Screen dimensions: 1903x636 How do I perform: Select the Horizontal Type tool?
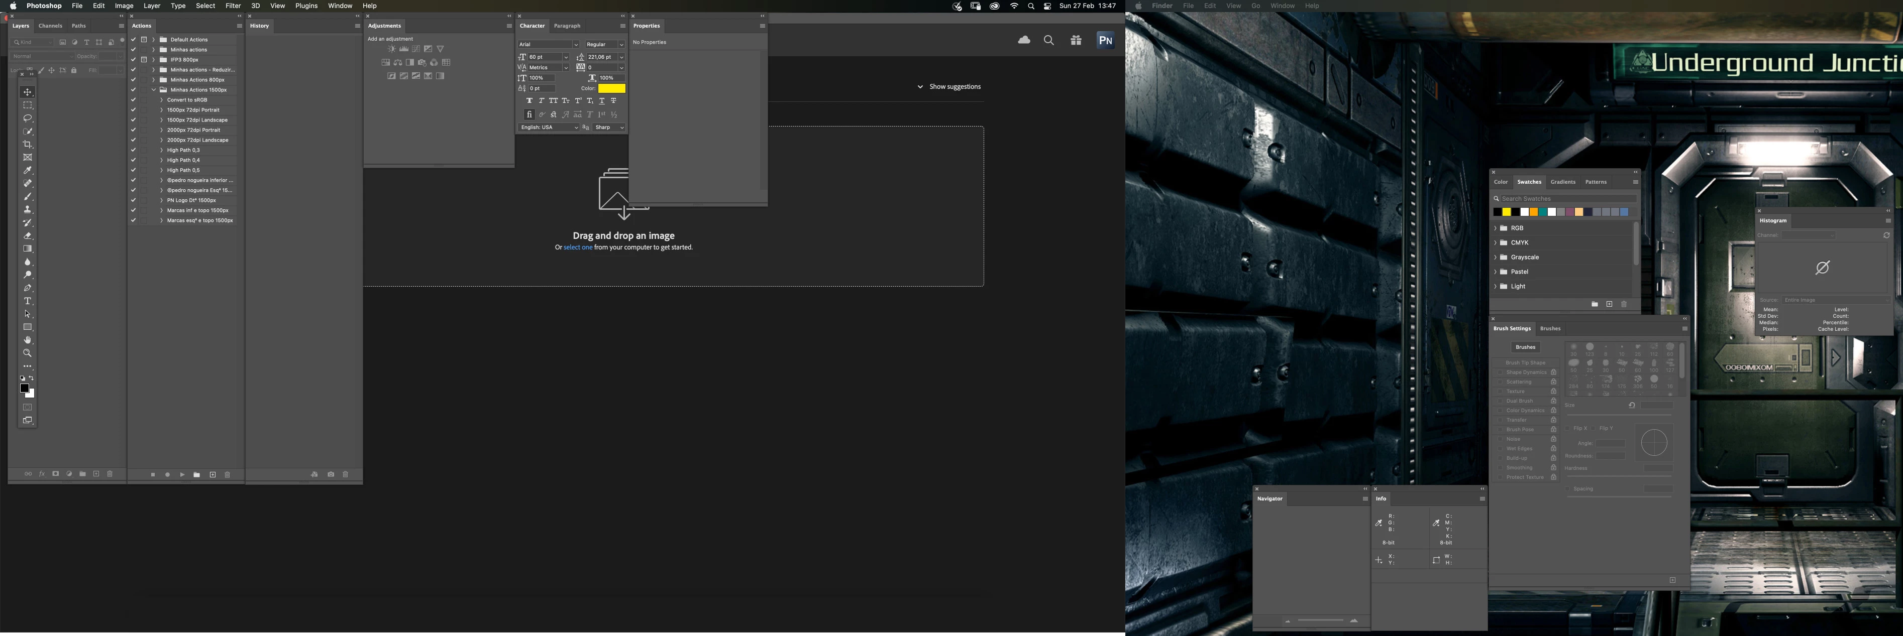pos(28,301)
